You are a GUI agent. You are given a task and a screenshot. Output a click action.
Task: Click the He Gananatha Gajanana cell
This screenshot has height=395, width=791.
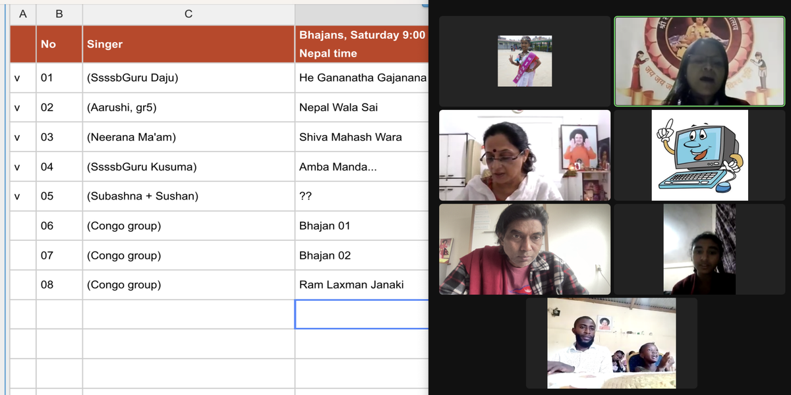tap(362, 78)
